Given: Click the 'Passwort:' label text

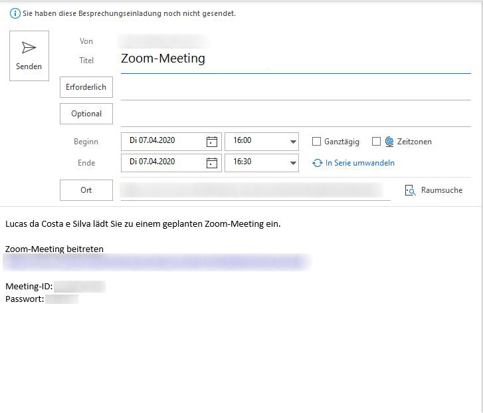Looking at the screenshot, I should [25, 299].
